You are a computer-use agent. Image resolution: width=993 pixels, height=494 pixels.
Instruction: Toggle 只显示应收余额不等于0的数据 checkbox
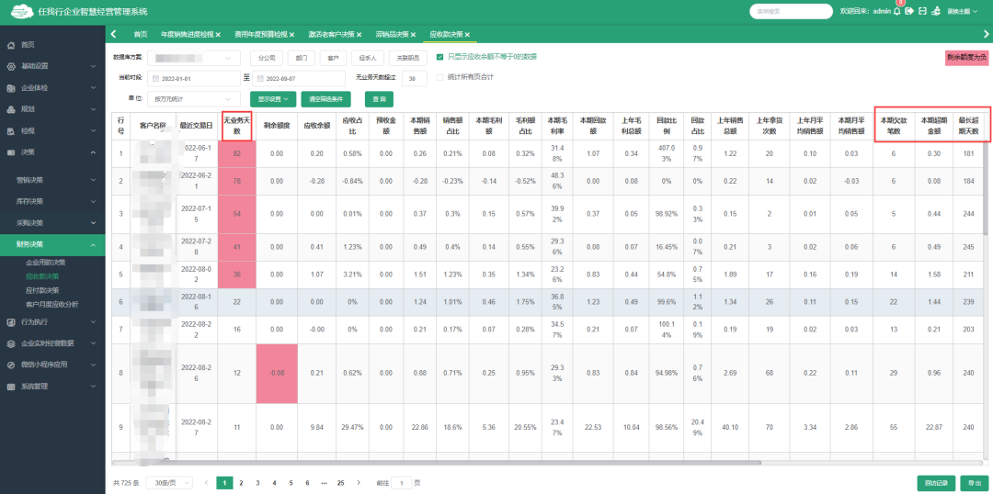pos(440,57)
